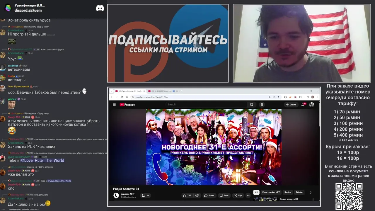Click the Новогоднее 31-е Ассорти video player
Image resolution: width=375 pixels, height=211 pixels.
(x=214, y=147)
